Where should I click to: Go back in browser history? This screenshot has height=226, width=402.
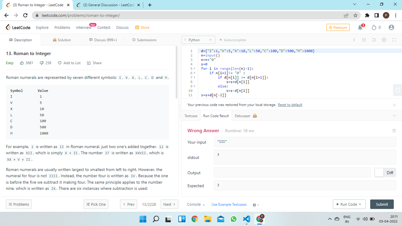click(6, 15)
